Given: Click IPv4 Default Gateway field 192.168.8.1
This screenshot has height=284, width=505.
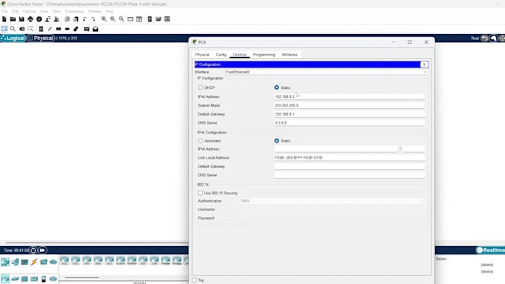Looking at the screenshot, I should 350,114.
